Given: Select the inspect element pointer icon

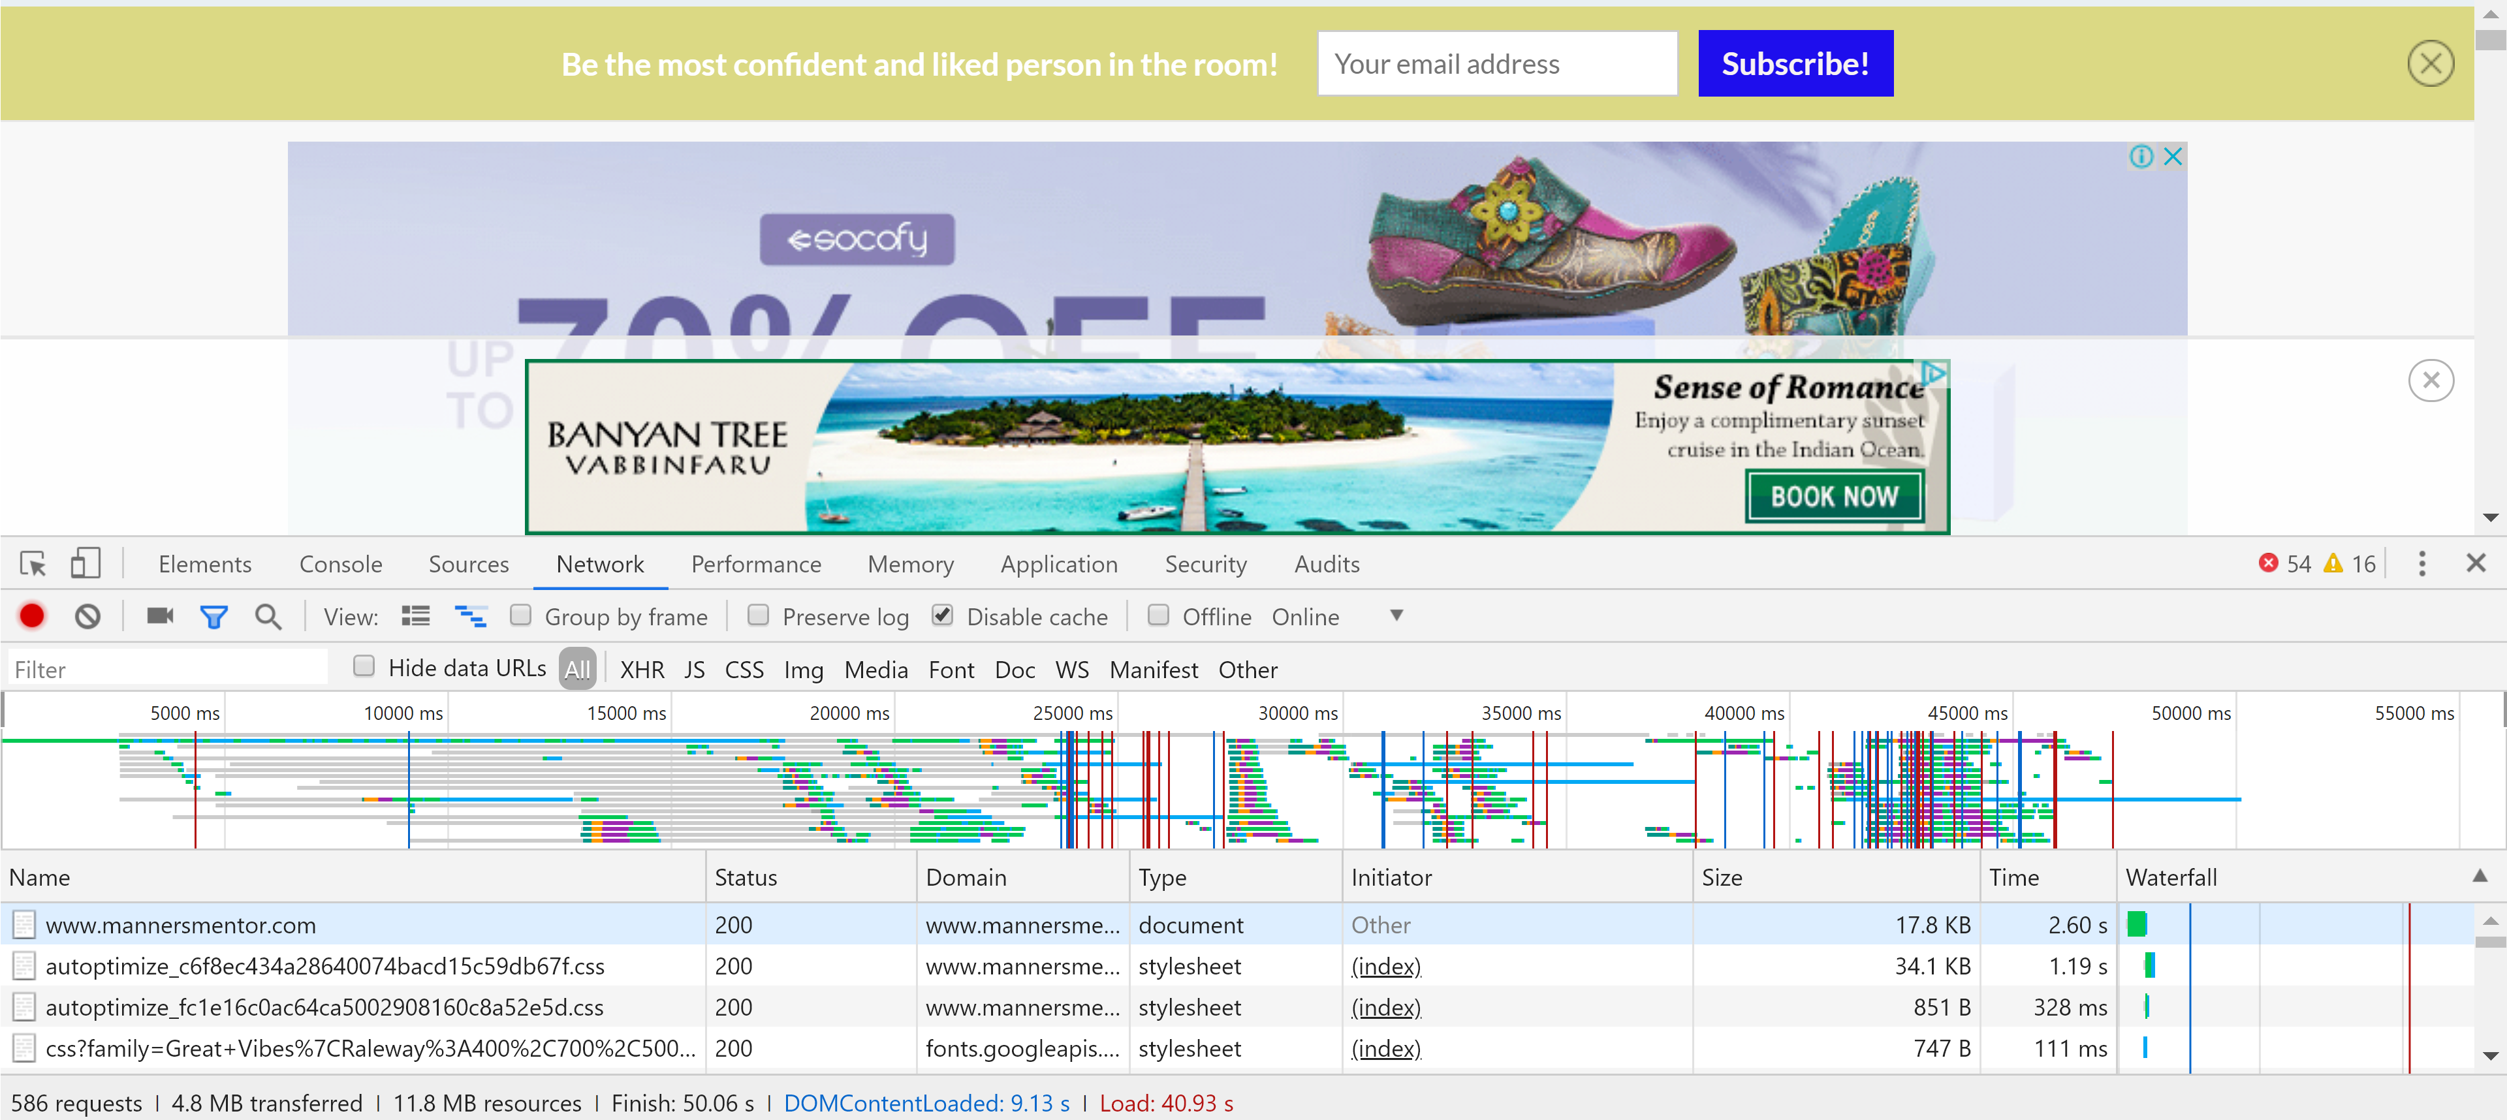Looking at the screenshot, I should (x=33, y=563).
